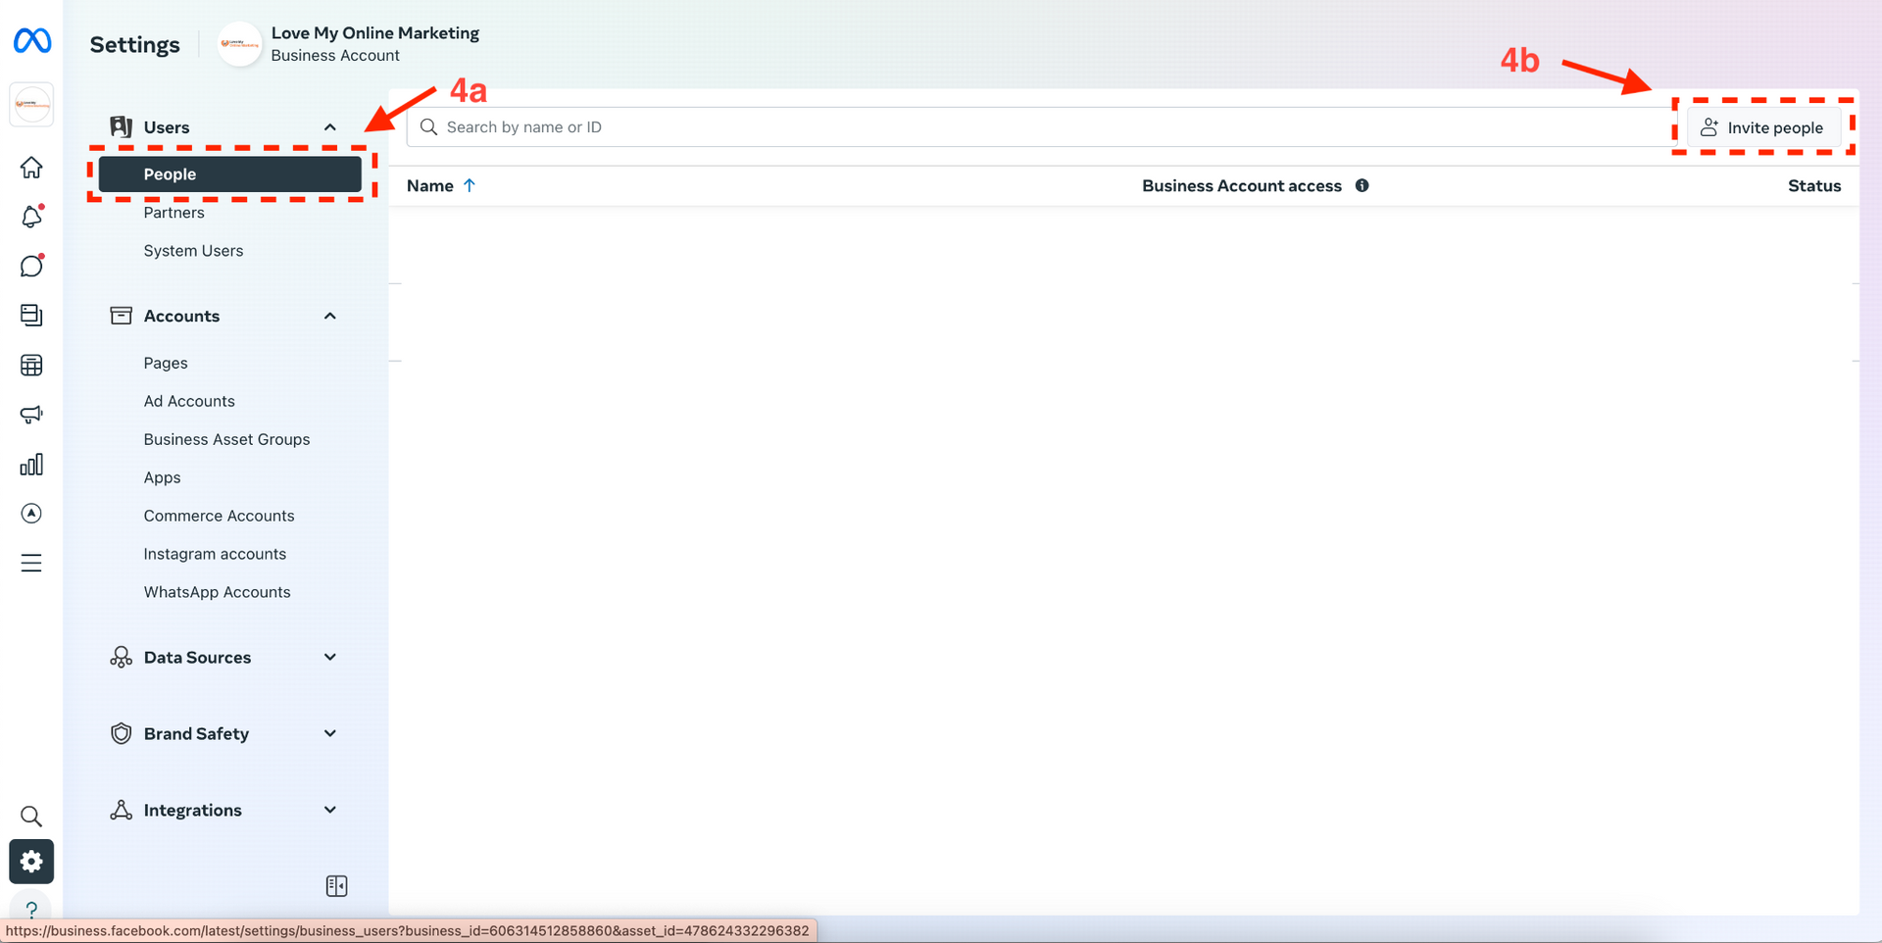Open the Help question mark icon
Viewport: 1882px width, 943px height.
tap(31, 909)
